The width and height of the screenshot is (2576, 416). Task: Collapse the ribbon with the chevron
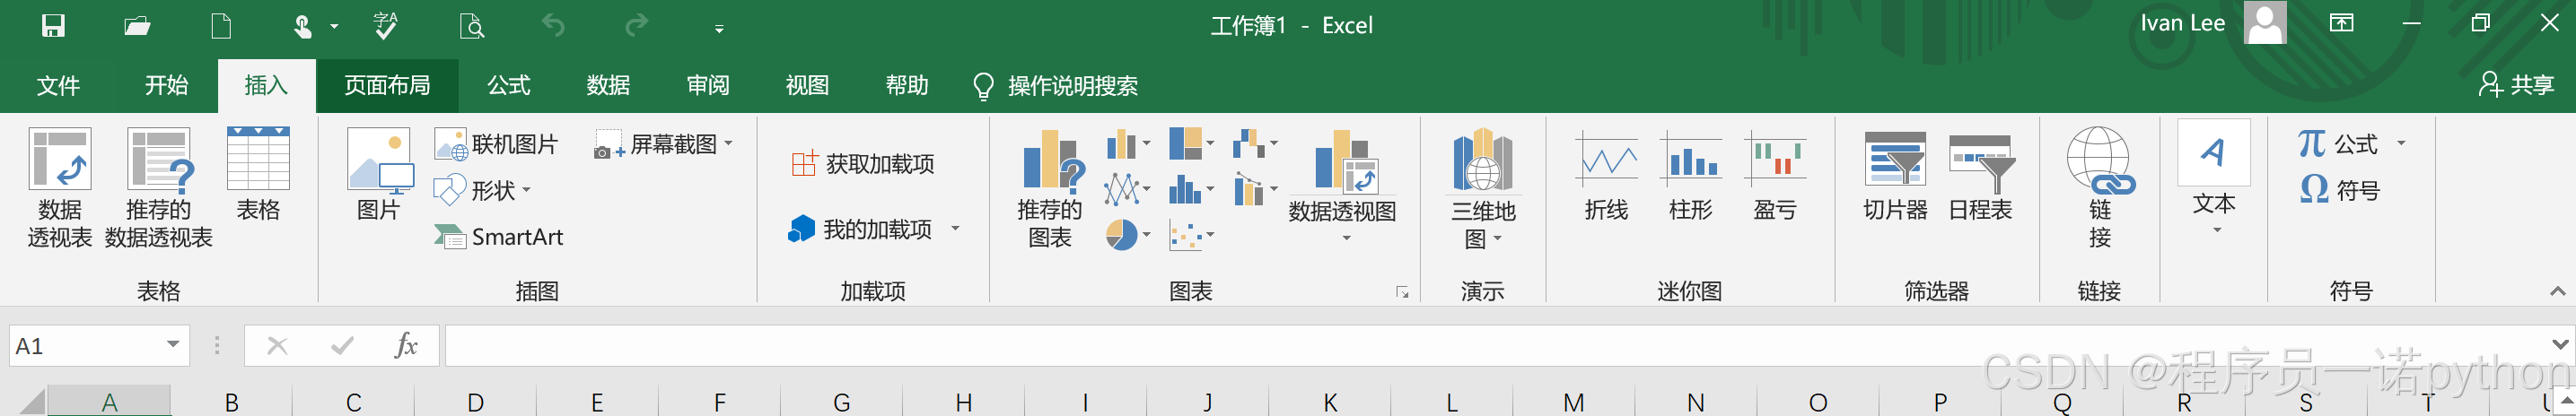2557,291
